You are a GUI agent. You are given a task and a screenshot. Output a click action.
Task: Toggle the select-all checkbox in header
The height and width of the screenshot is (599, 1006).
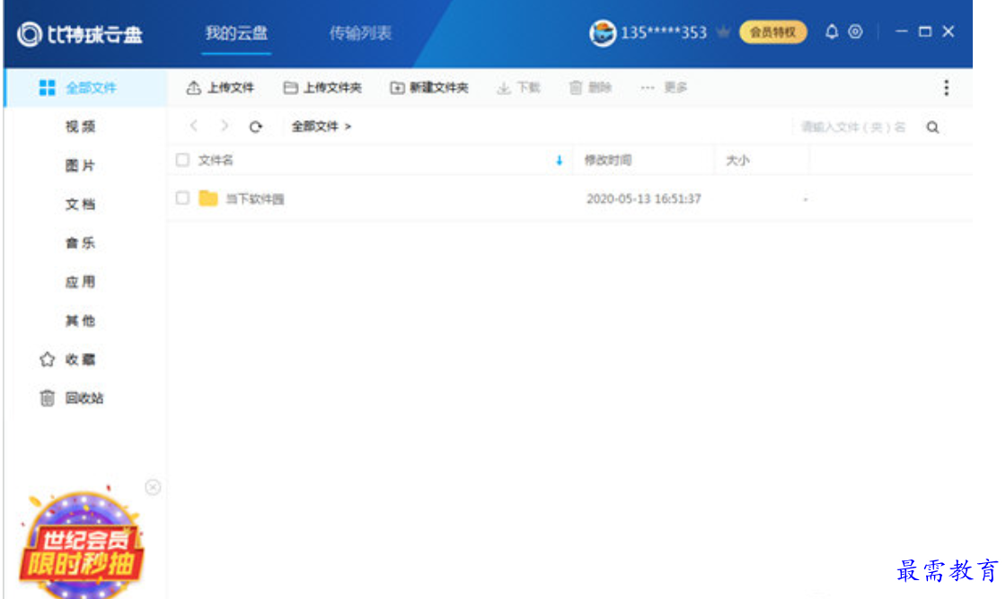pyautogui.click(x=183, y=160)
